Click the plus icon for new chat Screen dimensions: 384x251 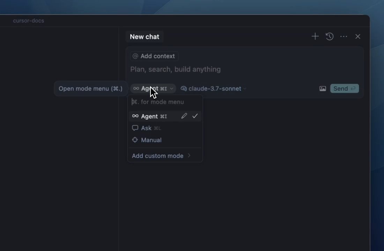pyautogui.click(x=315, y=37)
